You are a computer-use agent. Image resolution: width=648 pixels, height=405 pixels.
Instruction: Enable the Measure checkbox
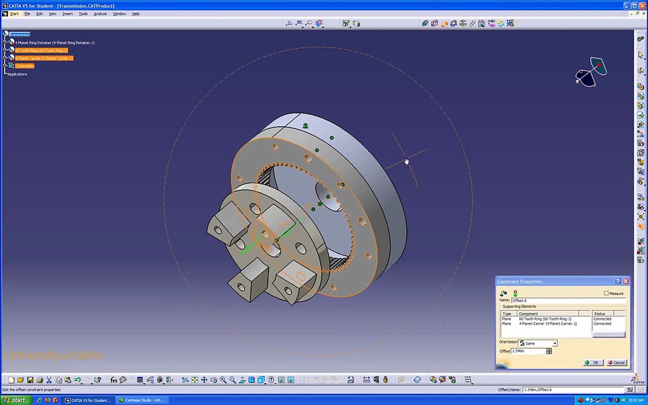click(x=606, y=293)
